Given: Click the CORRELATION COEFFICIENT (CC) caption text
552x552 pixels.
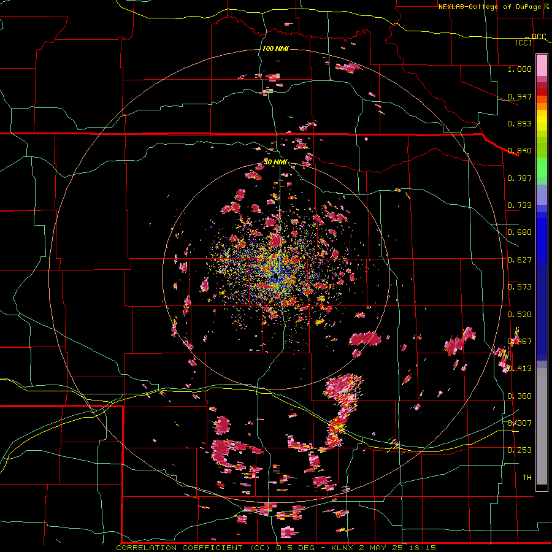Looking at the screenshot, I should click(x=193, y=548).
